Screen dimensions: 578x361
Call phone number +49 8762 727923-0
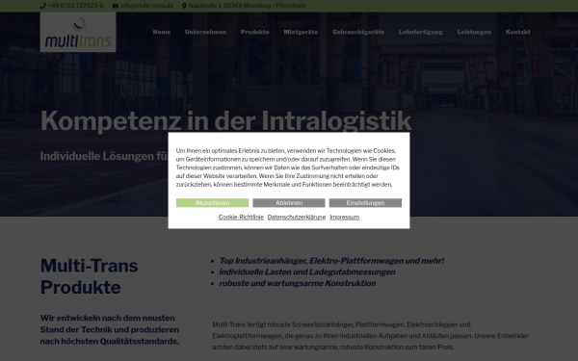(75, 6)
